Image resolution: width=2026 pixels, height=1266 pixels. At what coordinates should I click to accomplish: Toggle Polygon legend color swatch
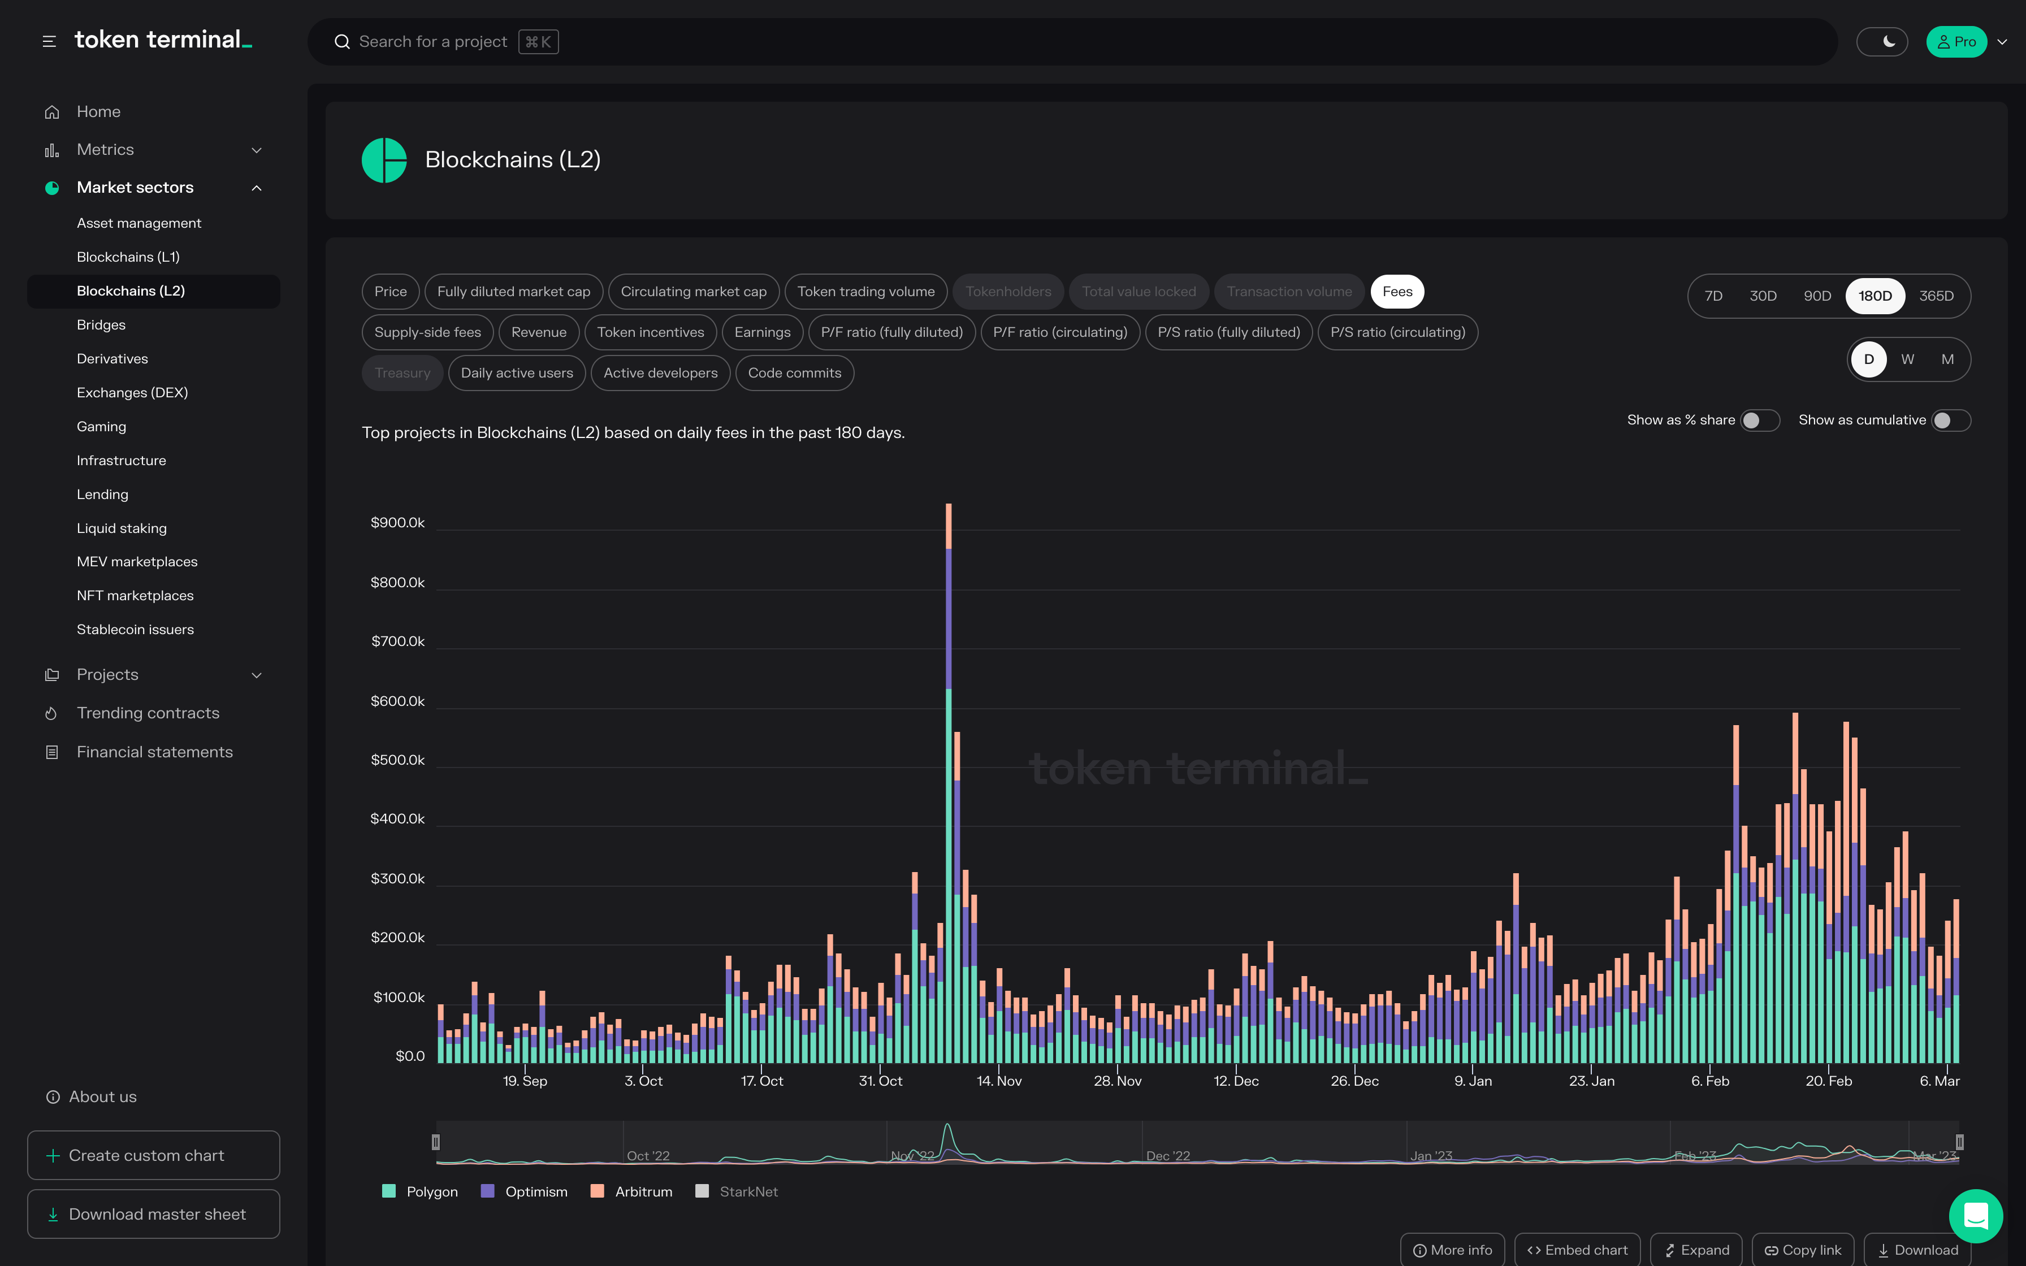388,1191
